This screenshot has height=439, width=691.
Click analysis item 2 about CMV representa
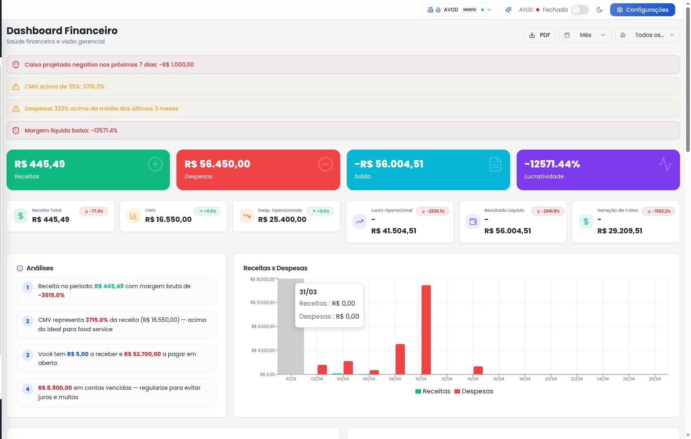[117, 325]
